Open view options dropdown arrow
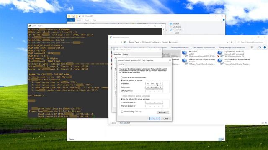This screenshot has height=150, width=268. pos(255,47)
